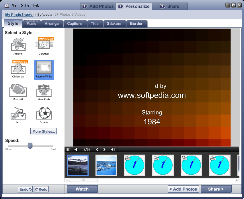Click the Speed slider handle
The image size is (244, 199).
tap(30, 146)
